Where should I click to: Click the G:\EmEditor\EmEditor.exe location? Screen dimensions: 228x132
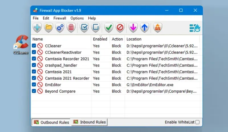coord(150,85)
